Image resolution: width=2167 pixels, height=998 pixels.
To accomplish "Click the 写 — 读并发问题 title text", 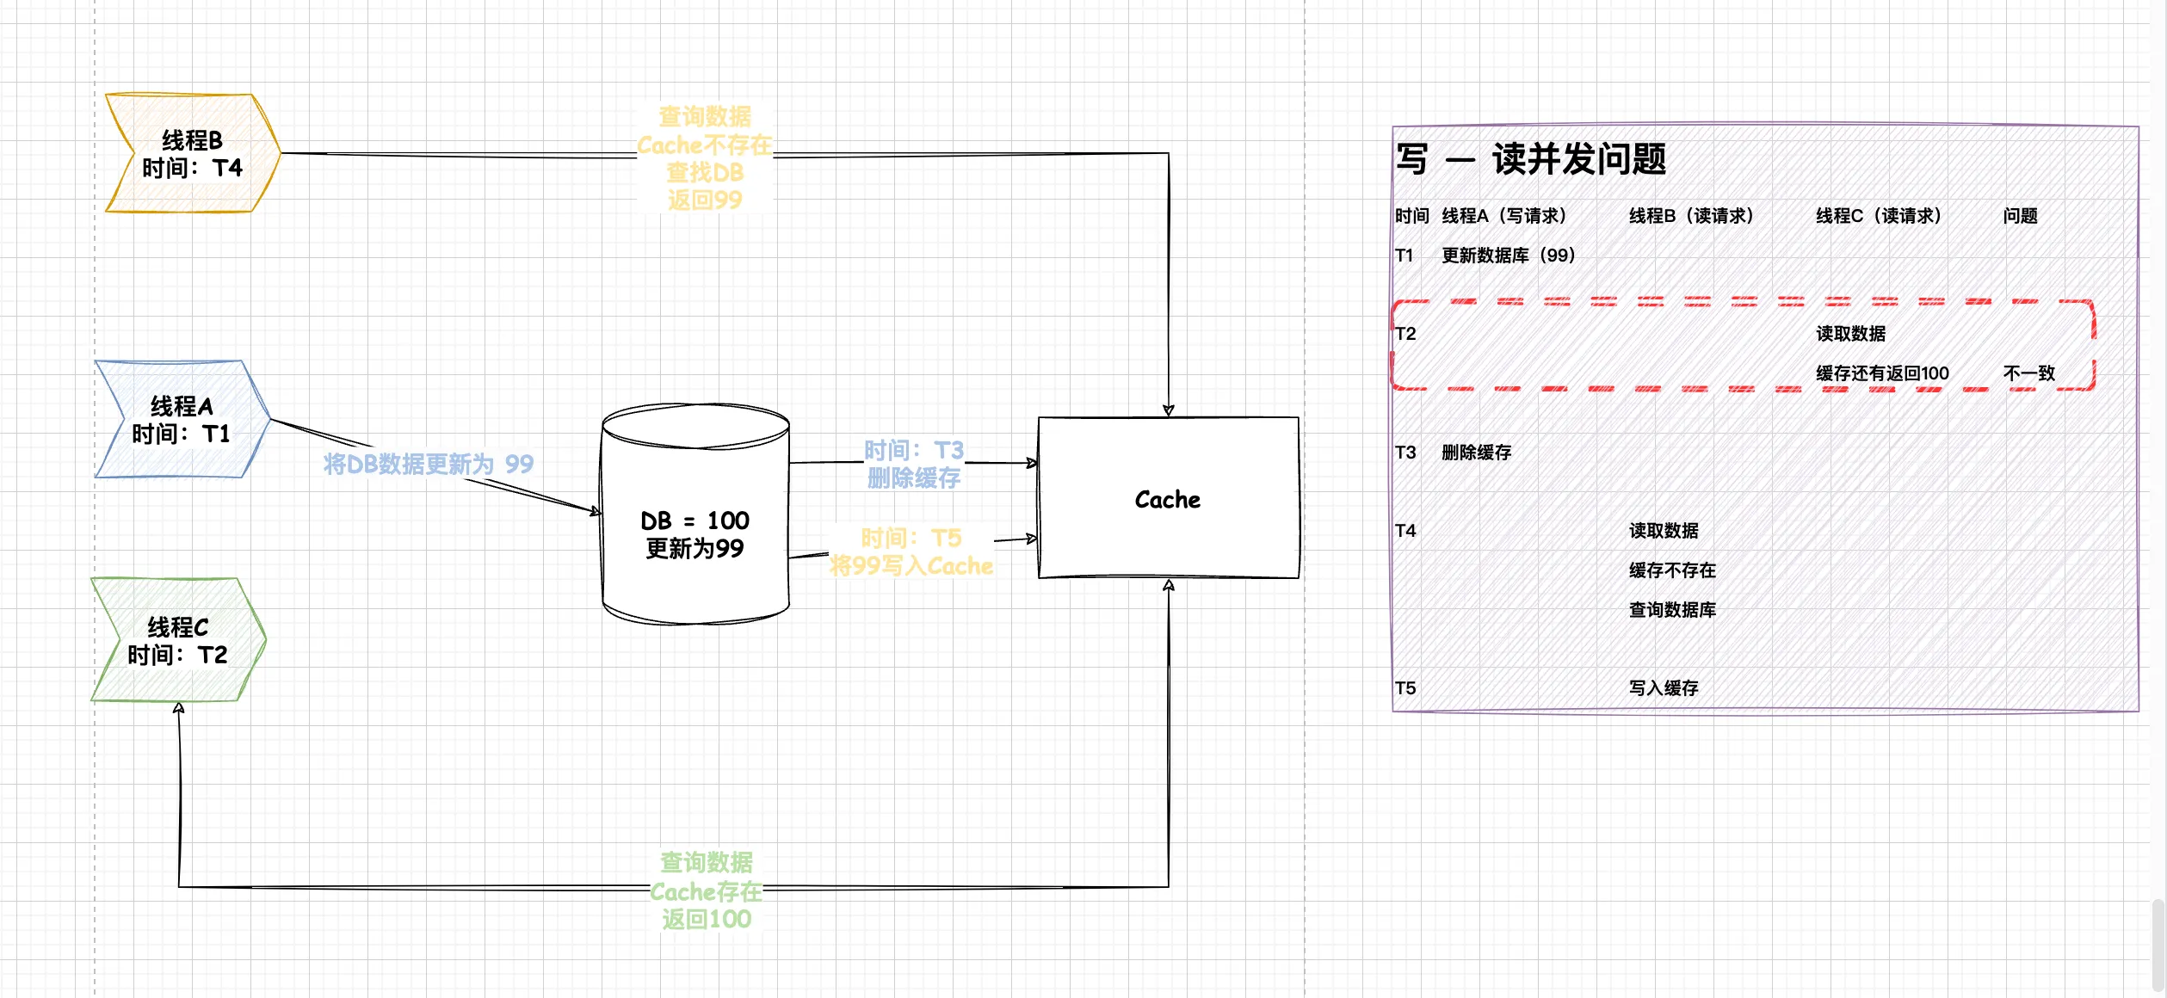I will tap(1530, 160).
